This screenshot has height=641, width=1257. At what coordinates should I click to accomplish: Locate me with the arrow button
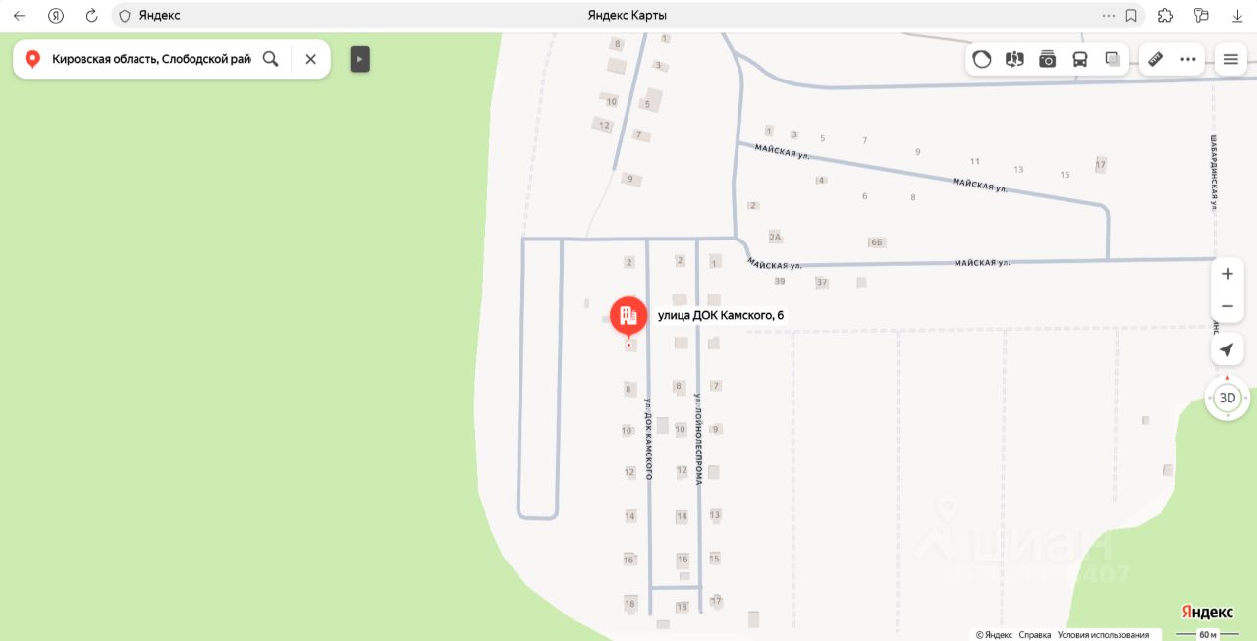[1227, 349]
